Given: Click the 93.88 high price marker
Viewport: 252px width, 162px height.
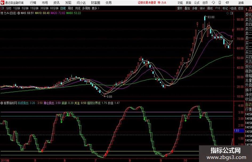Looking at the screenshot, I should point(211,17).
